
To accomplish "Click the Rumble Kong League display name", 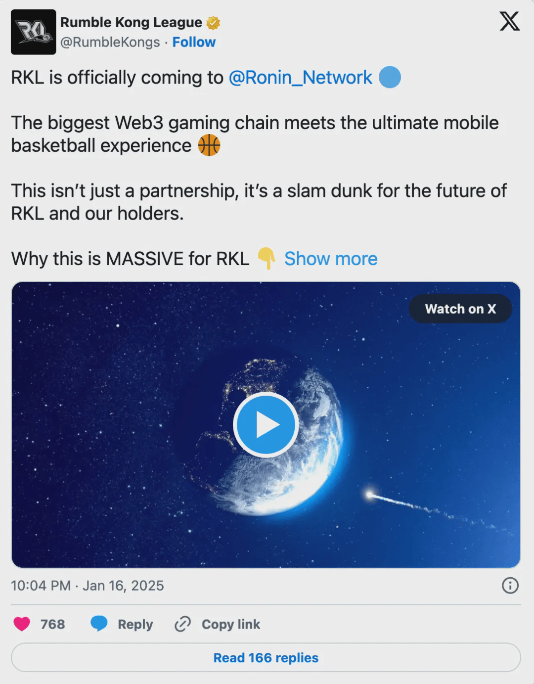I will [131, 23].
